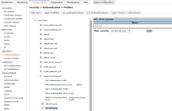The width and height of the screenshot is (172, 111).
Task: Click the Save Configuration button
Action: click(x=104, y=2)
